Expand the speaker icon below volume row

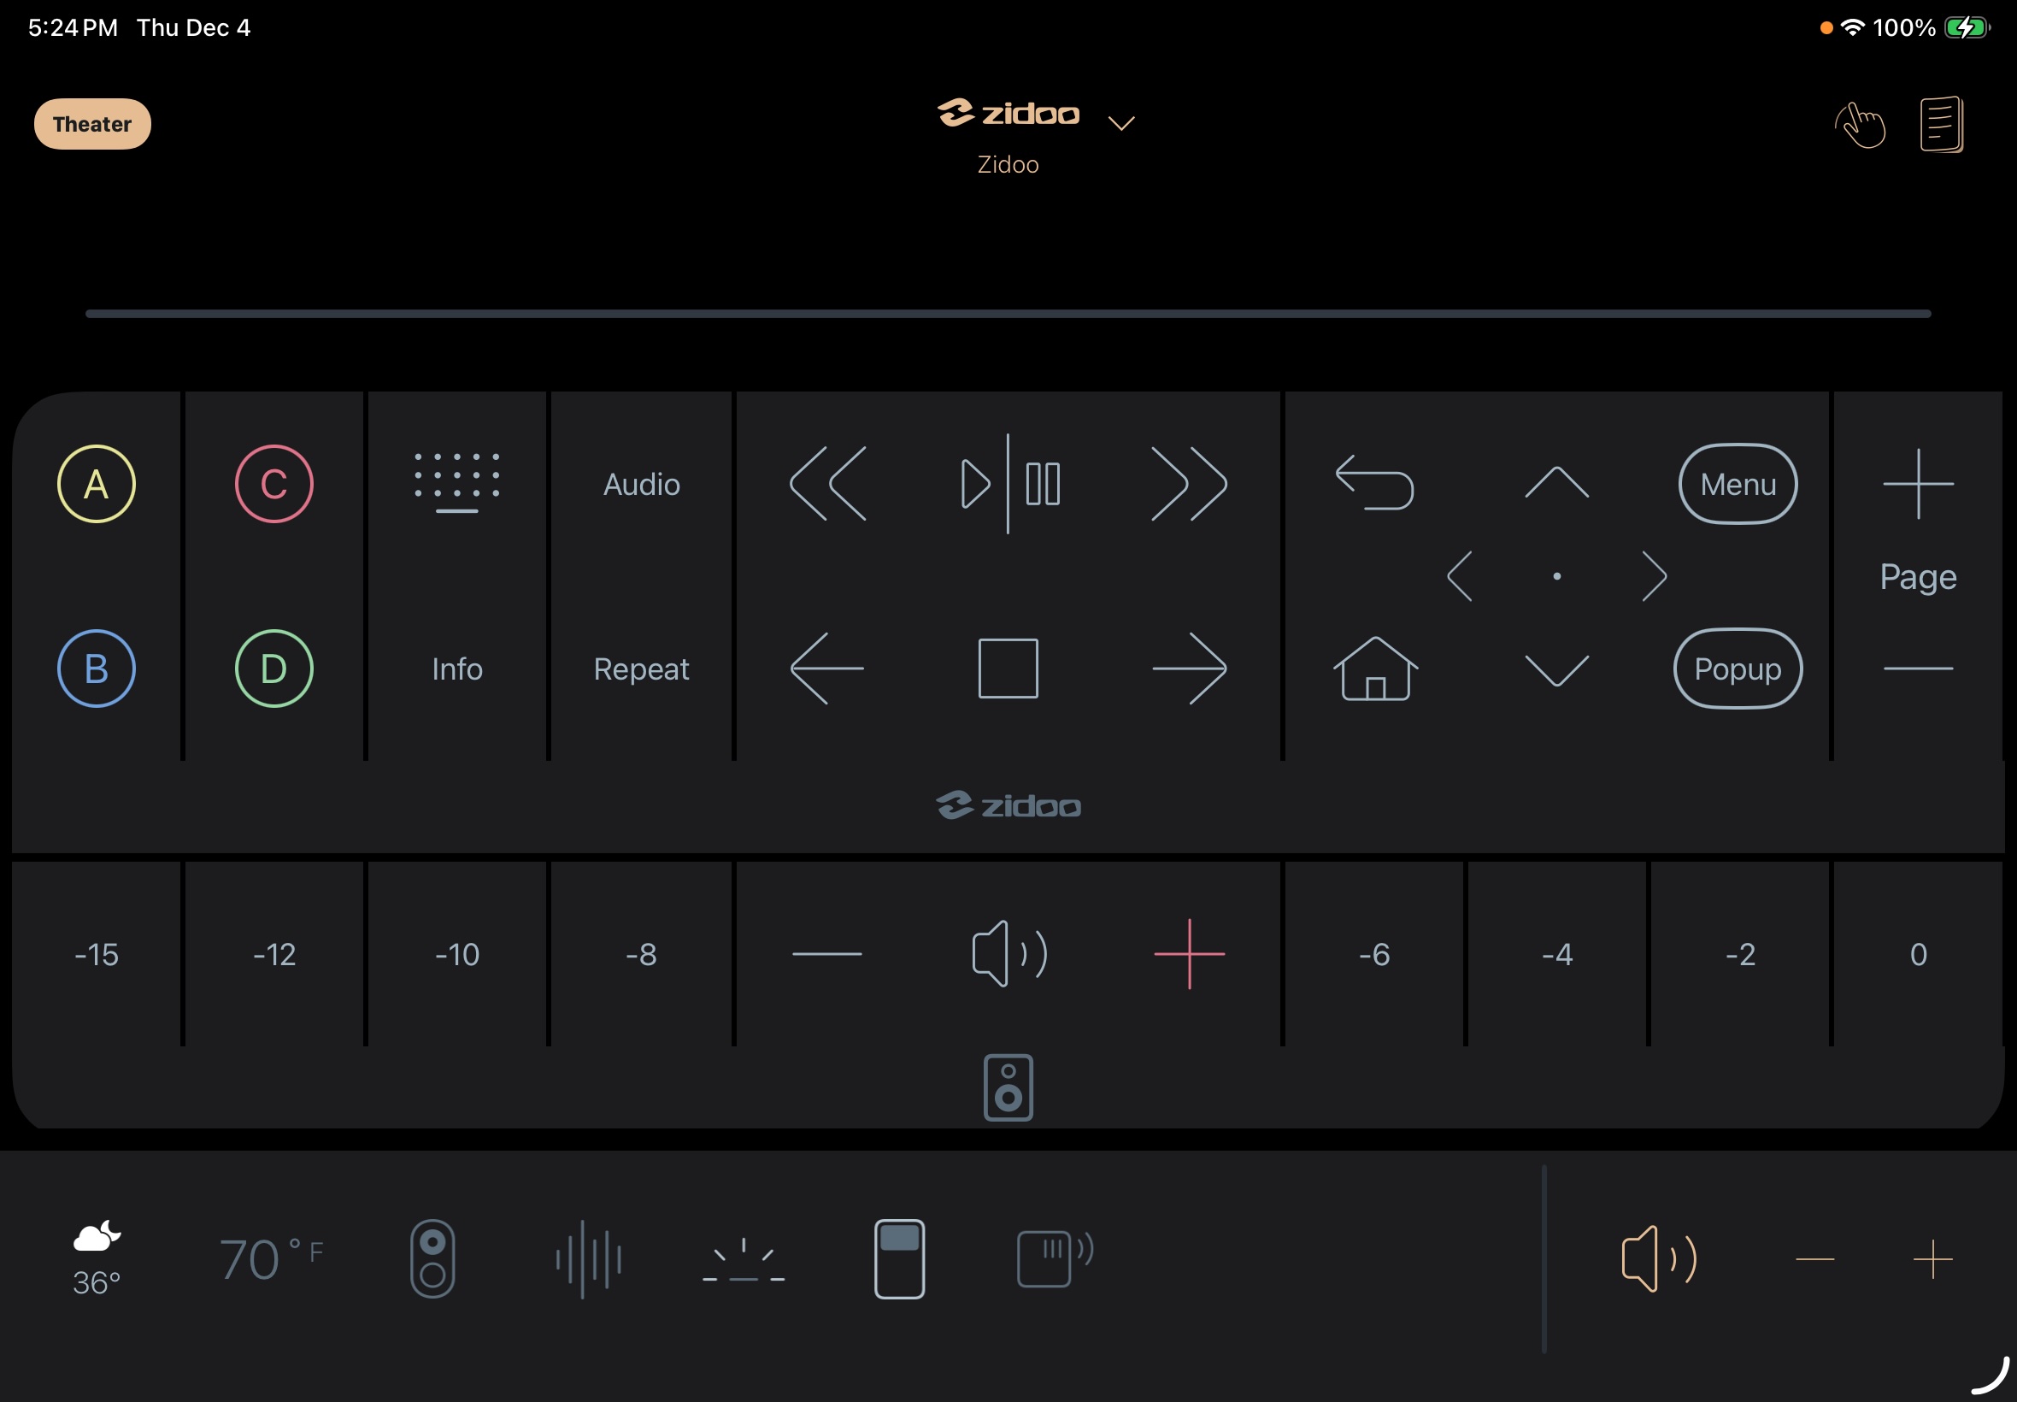point(1008,1087)
